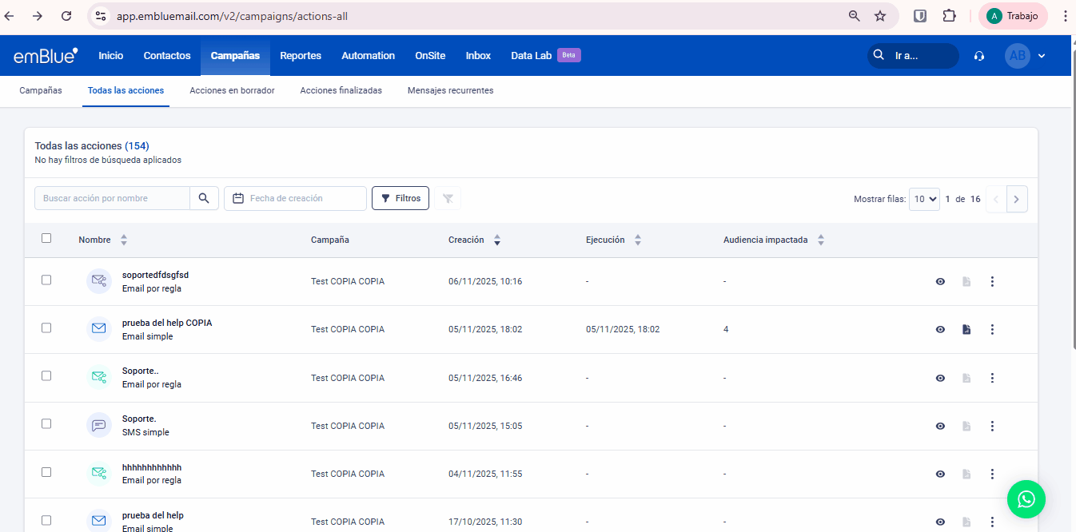Click the WhatsApp chat floating button
The image size is (1076, 532).
point(1026,499)
